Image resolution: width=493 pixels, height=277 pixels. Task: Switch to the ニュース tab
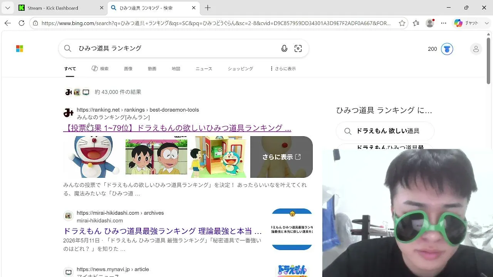tap(204, 69)
